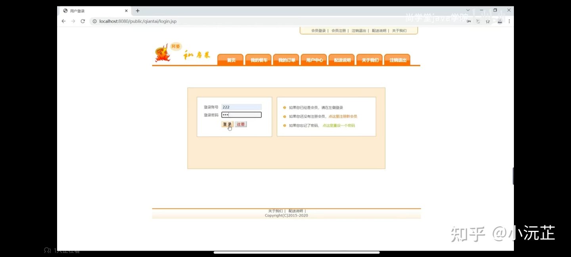The height and width of the screenshot is (257, 571).
Task: Open a new browser tab with plus icon
Action: pyautogui.click(x=138, y=11)
